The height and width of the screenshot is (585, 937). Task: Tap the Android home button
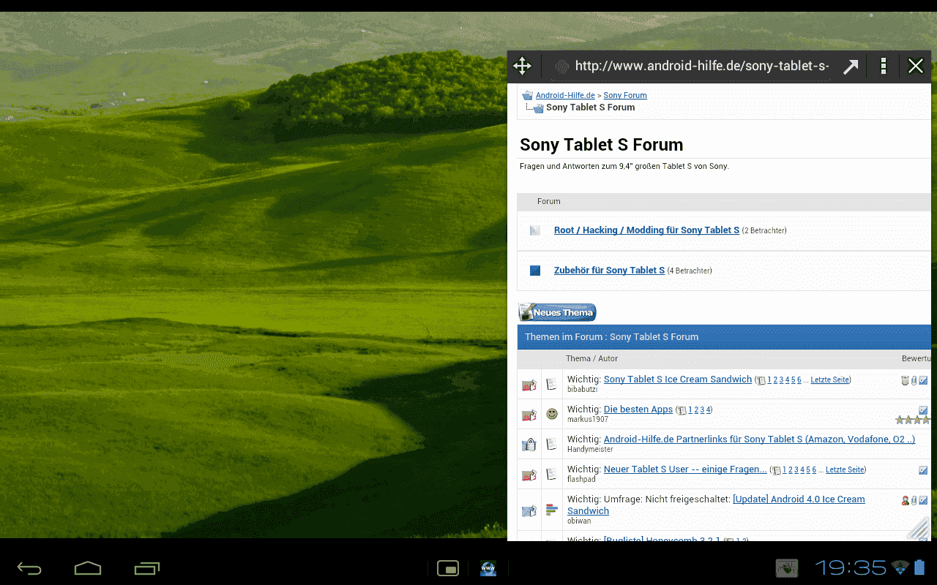pos(88,568)
